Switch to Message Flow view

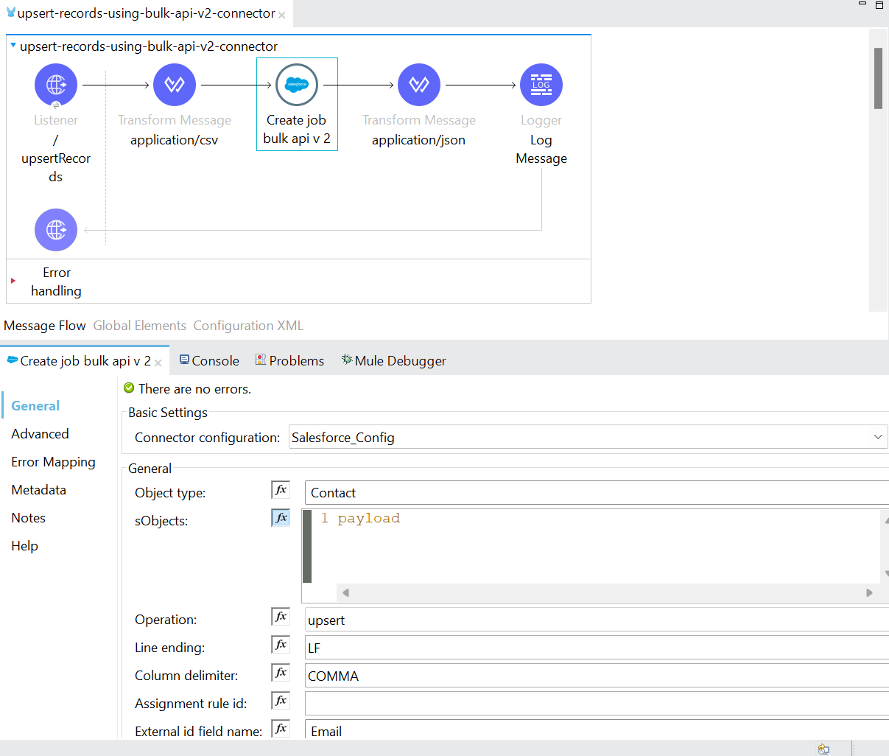pyautogui.click(x=45, y=326)
